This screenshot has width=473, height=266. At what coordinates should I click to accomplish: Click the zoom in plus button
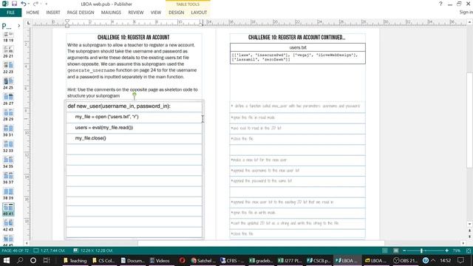(x=446, y=250)
